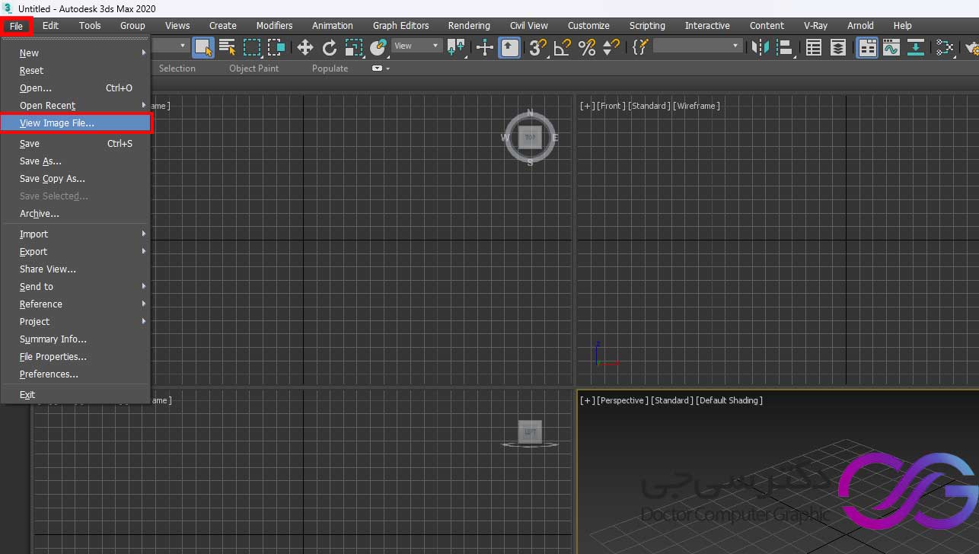Expand the Export submenu

(76, 252)
